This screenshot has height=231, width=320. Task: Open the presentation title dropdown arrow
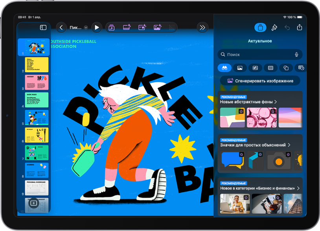[x=86, y=27]
